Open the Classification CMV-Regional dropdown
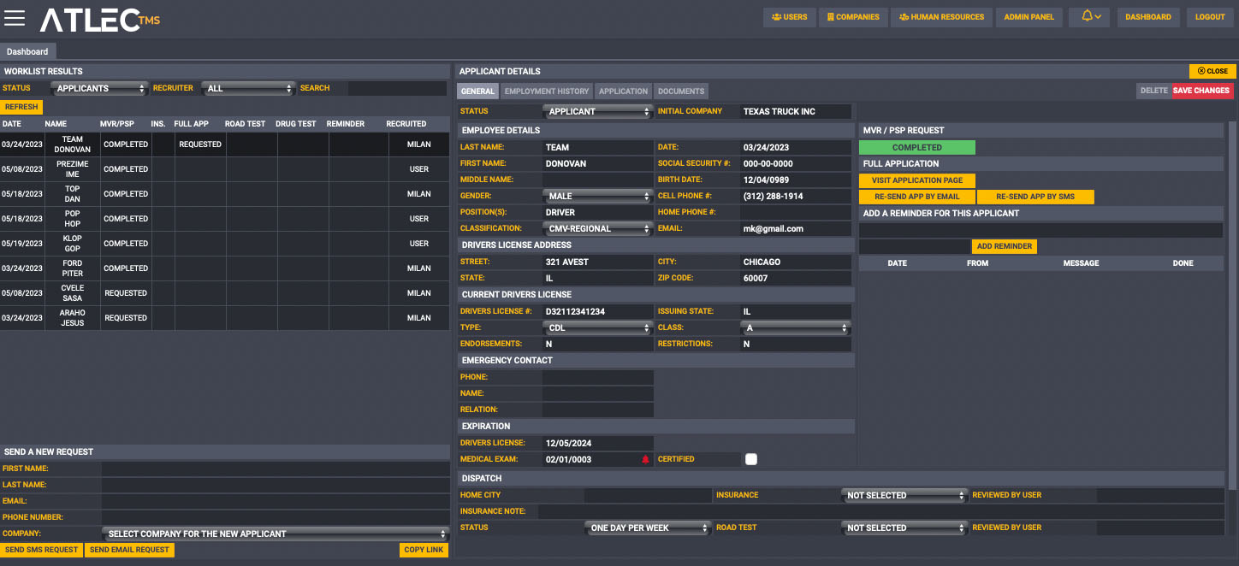Screen dimensions: 1239x566 pyautogui.click(x=597, y=229)
